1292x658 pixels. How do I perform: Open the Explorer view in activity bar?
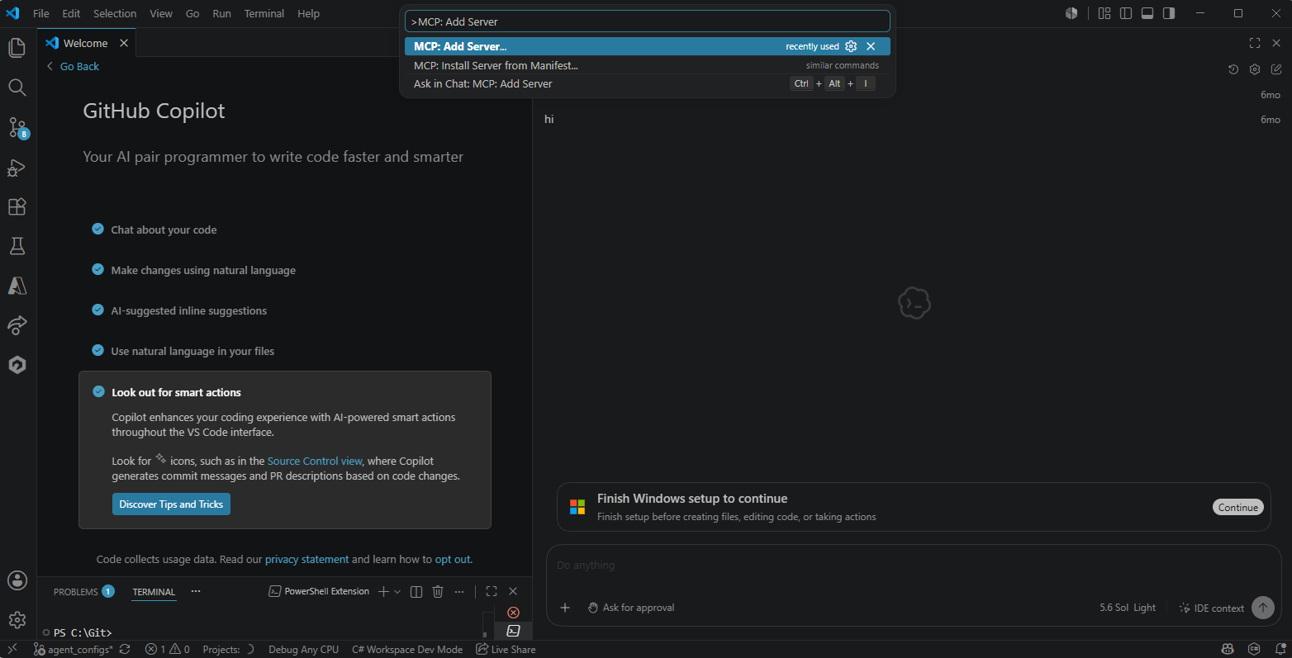coord(17,48)
